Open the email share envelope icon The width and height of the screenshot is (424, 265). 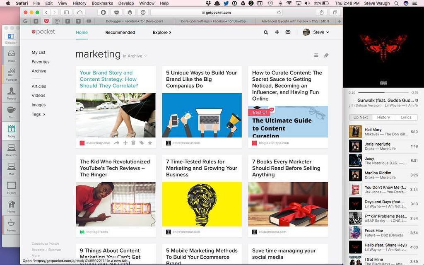[288, 32]
